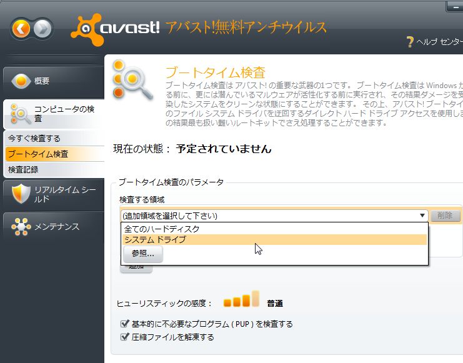
Task: Minimize the avast window
Action: coord(455,7)
